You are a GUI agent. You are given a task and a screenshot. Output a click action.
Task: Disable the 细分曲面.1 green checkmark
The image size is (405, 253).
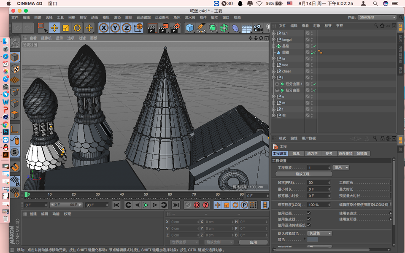(x=315, y=84)
